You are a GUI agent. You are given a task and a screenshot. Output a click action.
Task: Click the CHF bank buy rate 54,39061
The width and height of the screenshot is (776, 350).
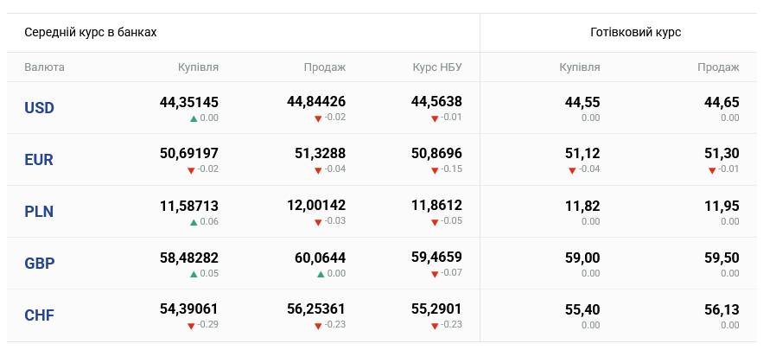pyautogui.click(x=188, y=309)
